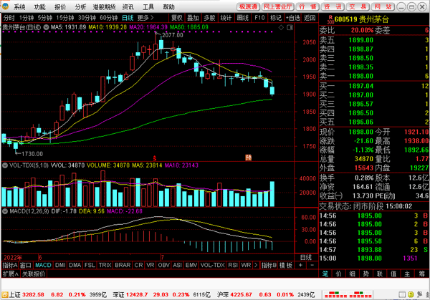Viewport: 430px width, 300px height.
Task: Open the 工具 menu
Action: click(x=148, y=7)
